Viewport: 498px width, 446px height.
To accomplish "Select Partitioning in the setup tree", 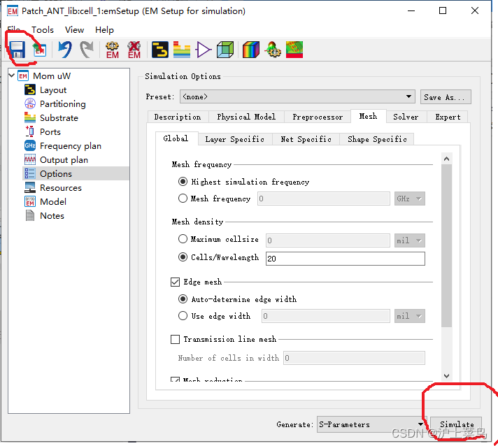I will click(62, 104).
